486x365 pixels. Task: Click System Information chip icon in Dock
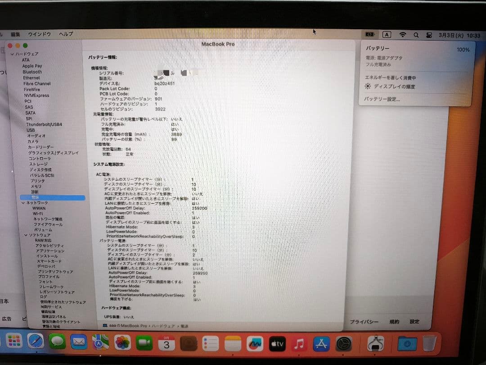click(375, 344)
